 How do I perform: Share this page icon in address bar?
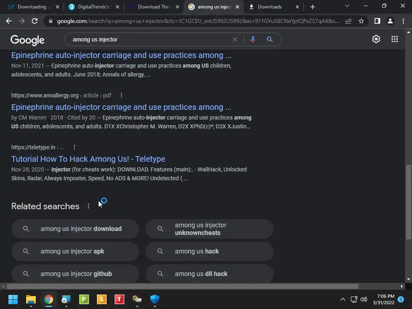348,21
